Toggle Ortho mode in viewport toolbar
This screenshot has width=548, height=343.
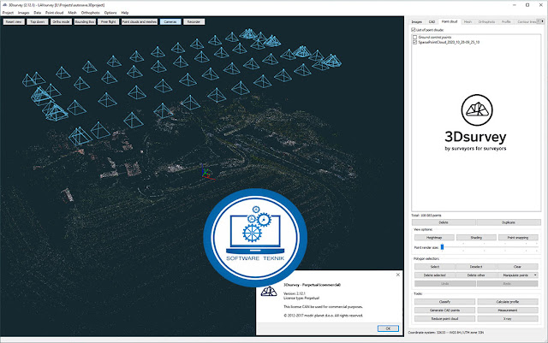(x=61, y=21)
